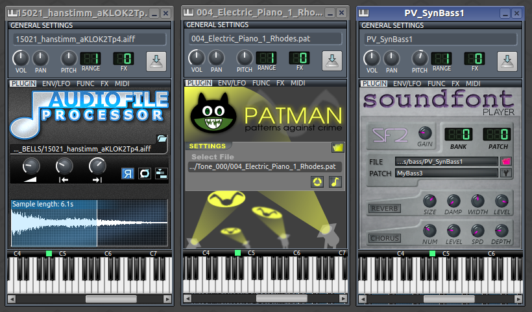532x312 pixels.
Task: Open patch file folder icon in PatMan
Action: tap(337, 147)
